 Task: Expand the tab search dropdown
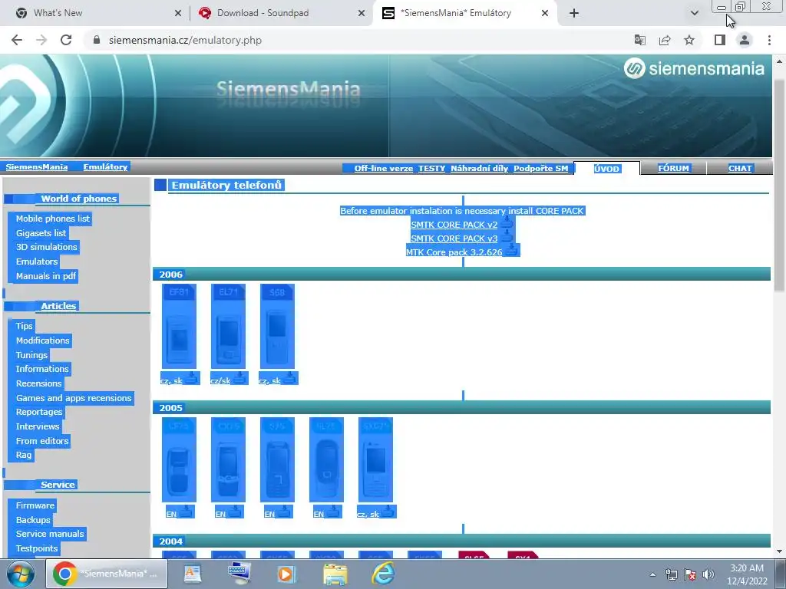point(694,13)
